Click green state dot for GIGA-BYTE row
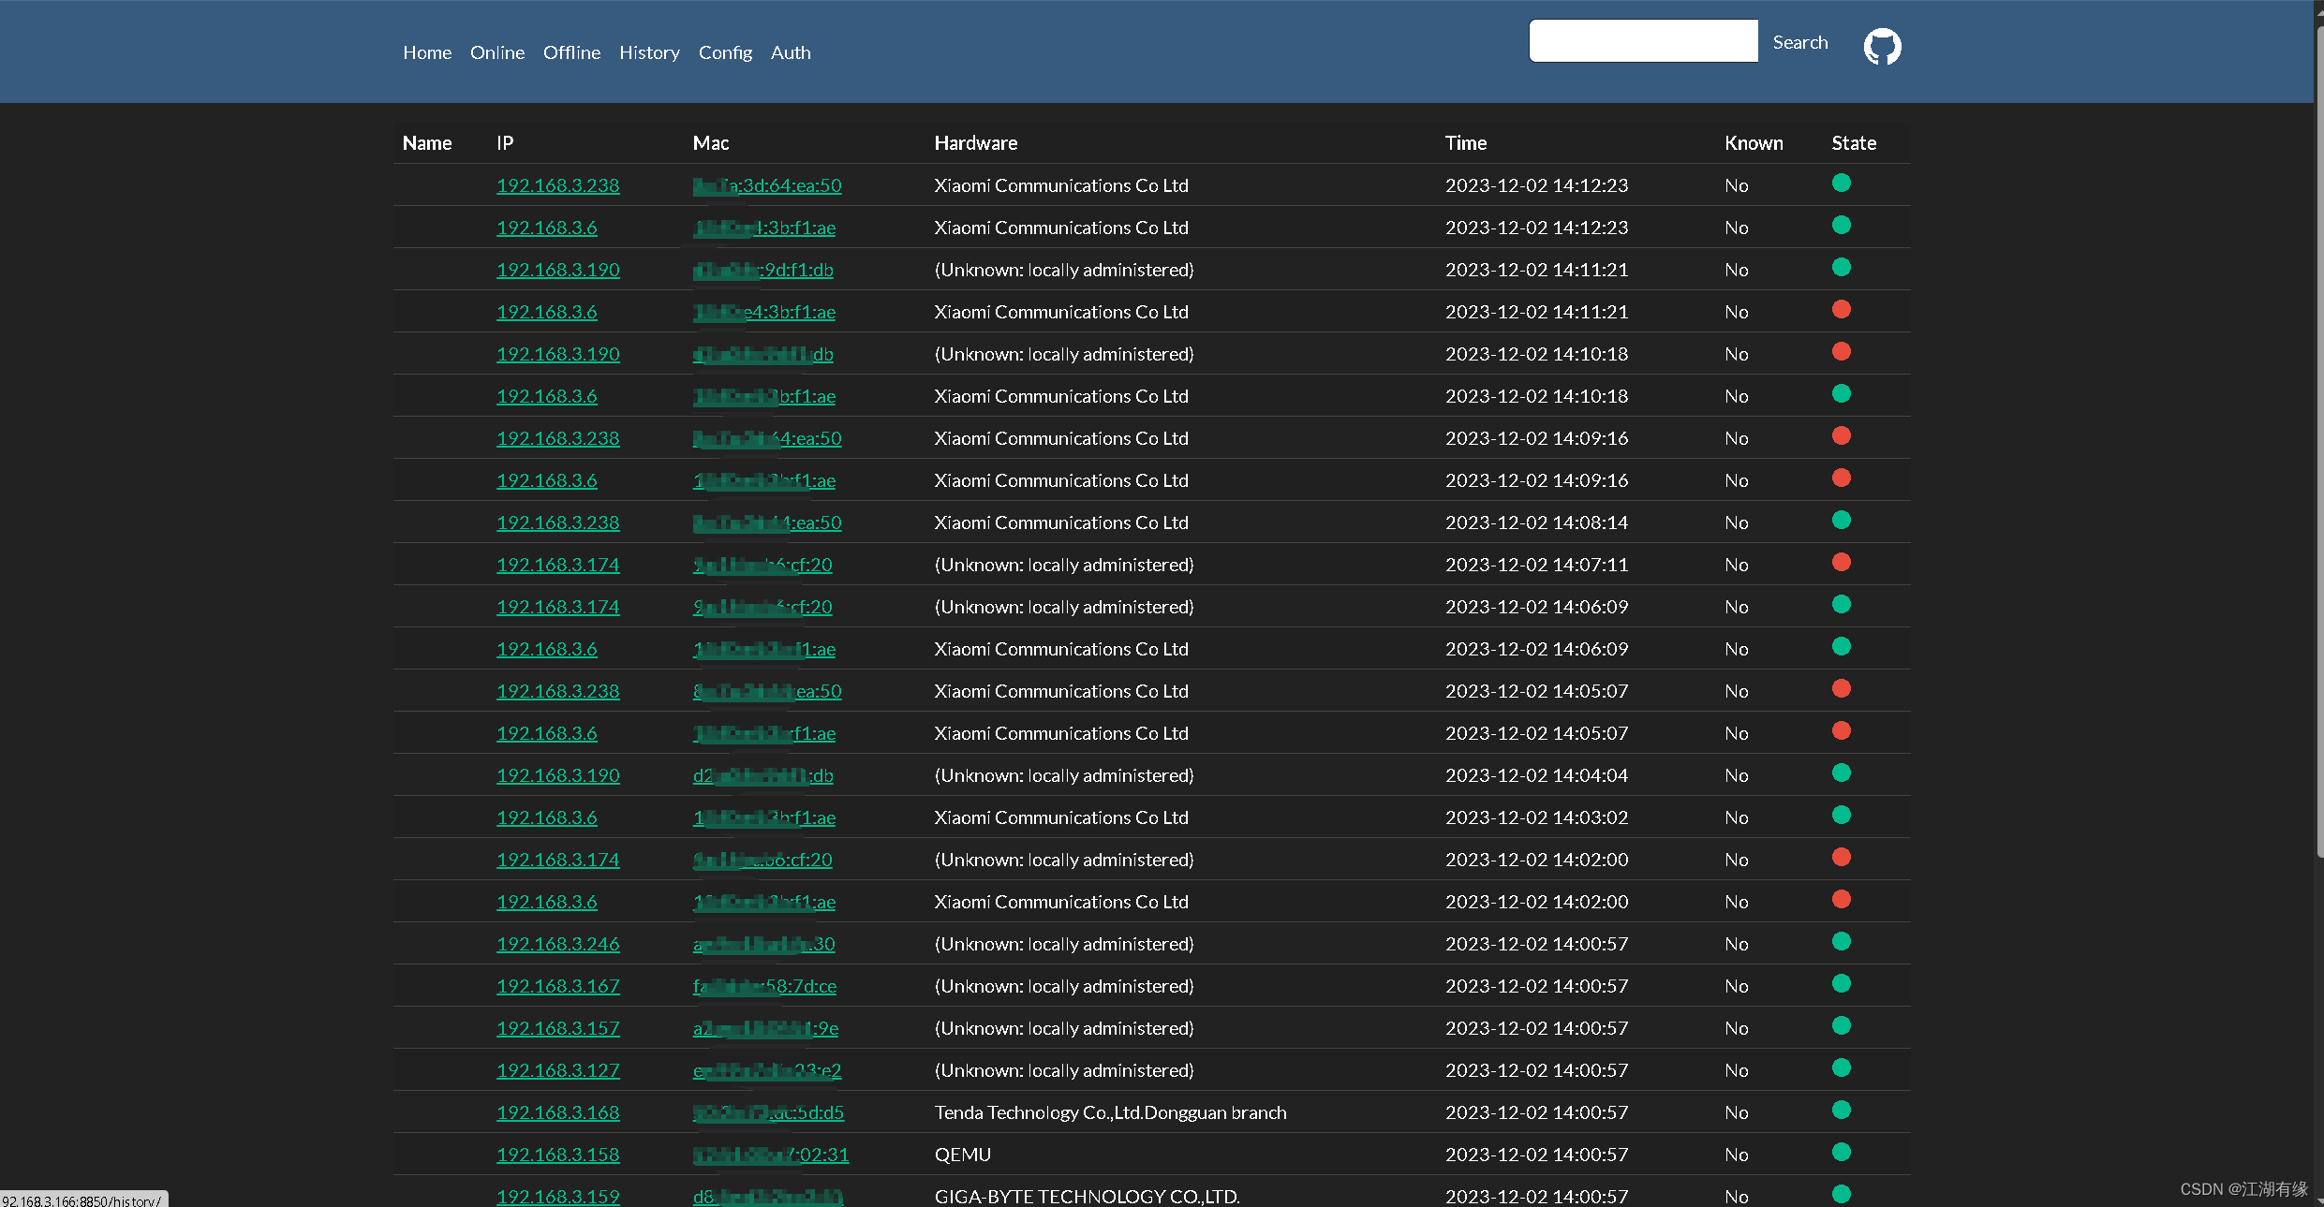This screenshot has height=1207, width=2324. 1841,1194
